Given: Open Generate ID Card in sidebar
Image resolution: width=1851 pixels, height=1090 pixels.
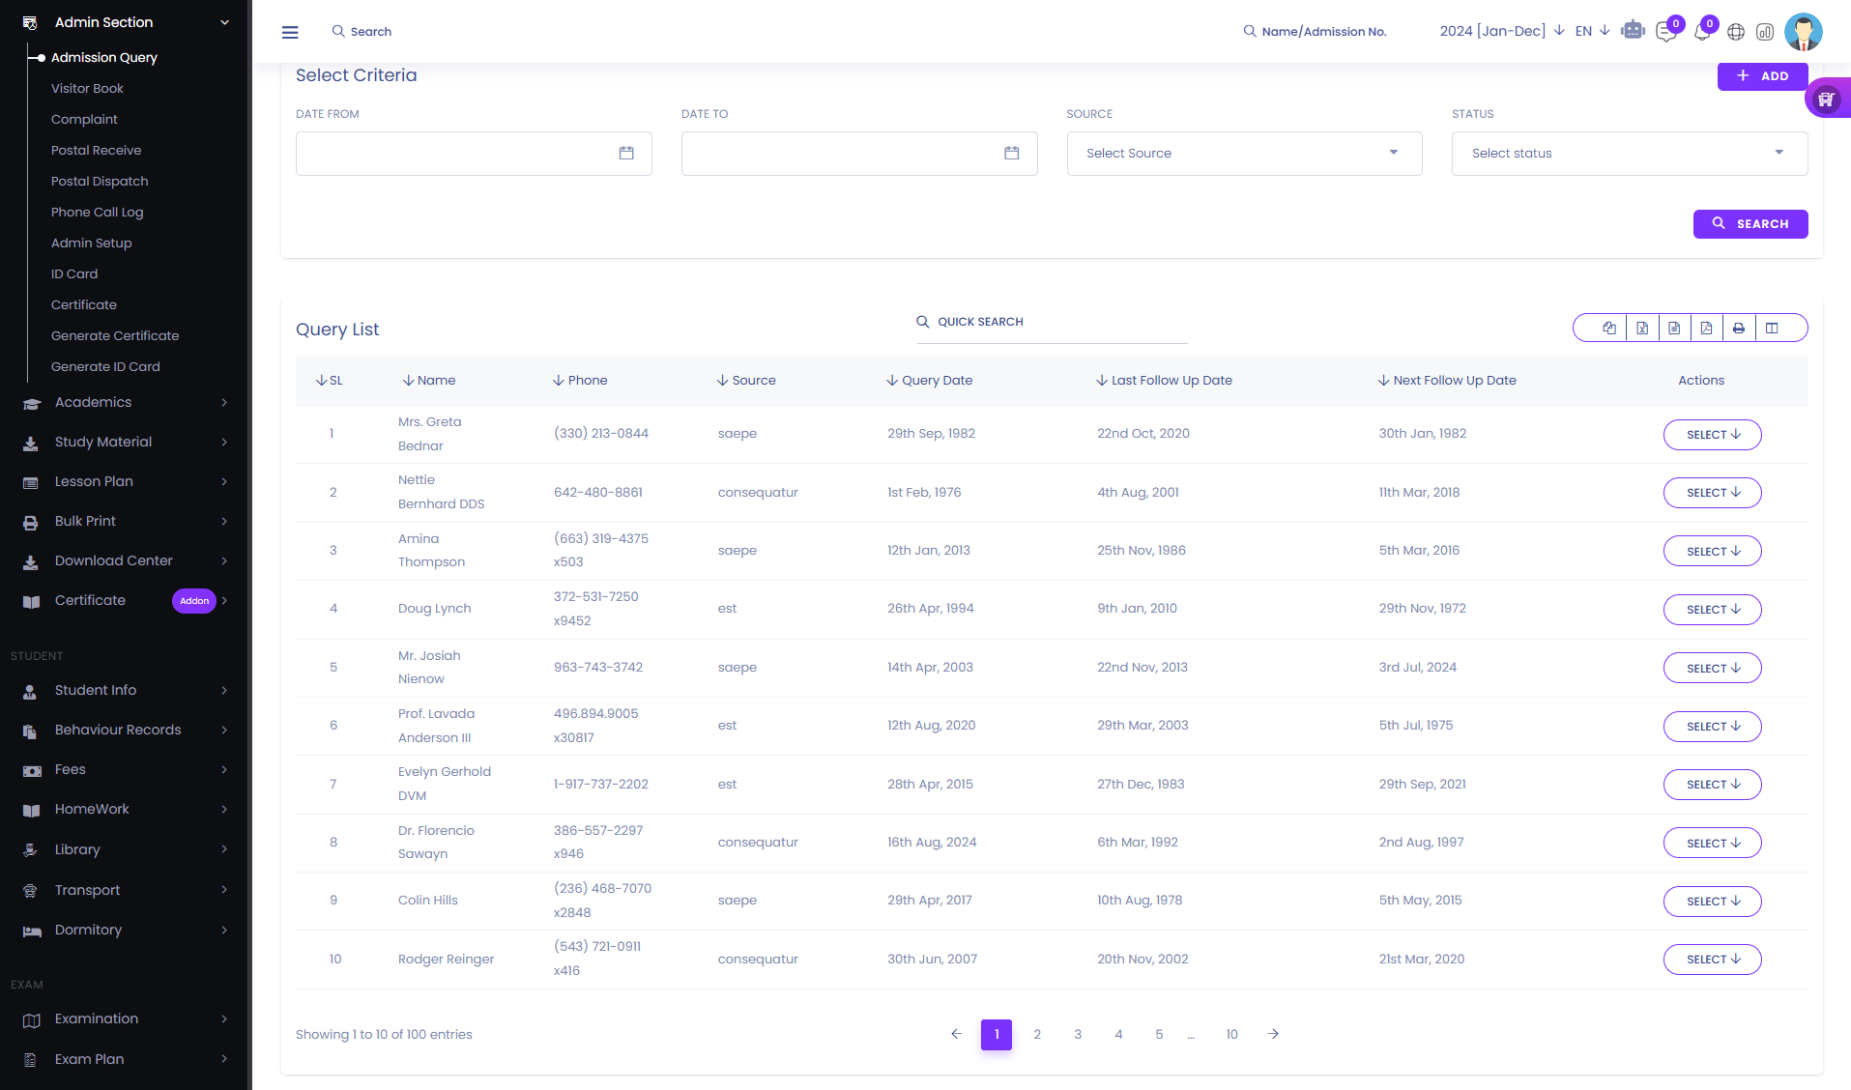Looking at the screenshot, I should (105, 366).
